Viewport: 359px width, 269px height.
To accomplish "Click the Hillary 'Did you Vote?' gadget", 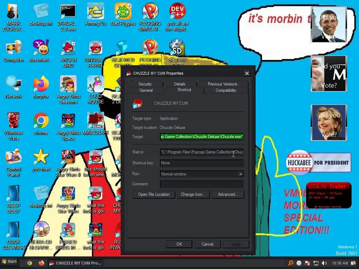I will pyautogui.click(x=329, y=123).
